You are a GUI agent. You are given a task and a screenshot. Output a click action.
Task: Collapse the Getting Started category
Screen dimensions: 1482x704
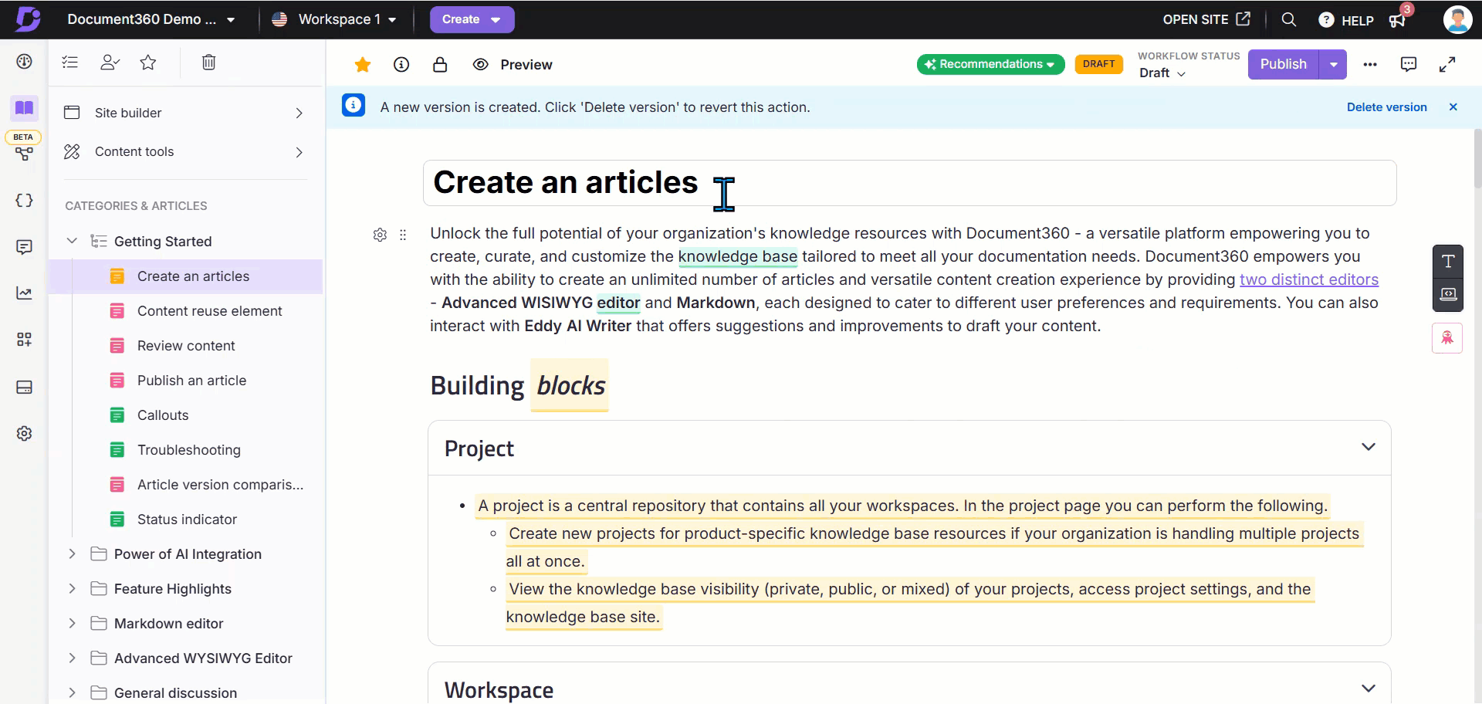72,241
